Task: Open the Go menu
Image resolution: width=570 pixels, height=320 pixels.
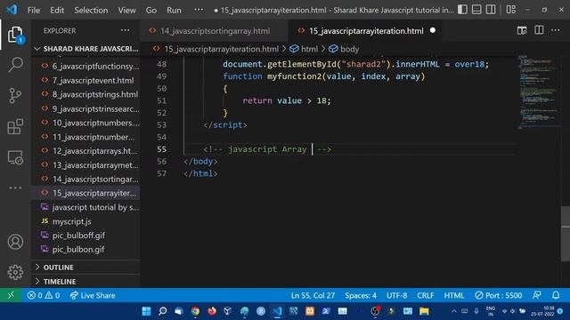Action: click(151, 10)
